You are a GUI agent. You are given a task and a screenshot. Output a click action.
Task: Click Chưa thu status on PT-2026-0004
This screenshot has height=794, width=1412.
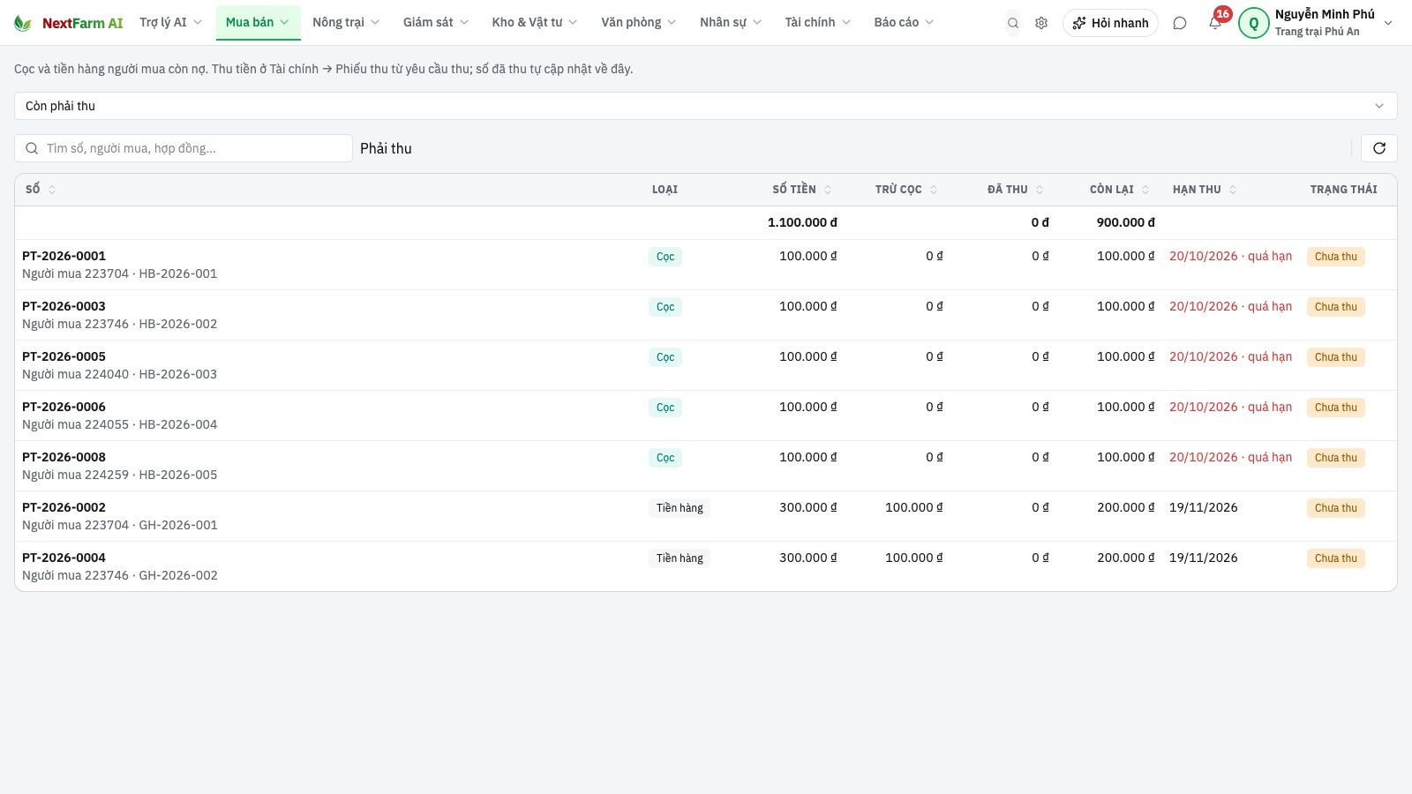coord(1335,558)
